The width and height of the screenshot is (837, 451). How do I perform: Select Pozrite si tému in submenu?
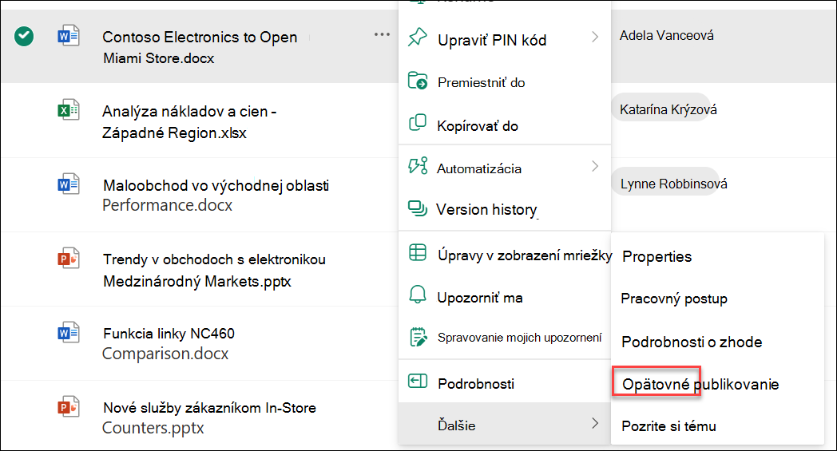pyautogui.click(x=717, y=426)
